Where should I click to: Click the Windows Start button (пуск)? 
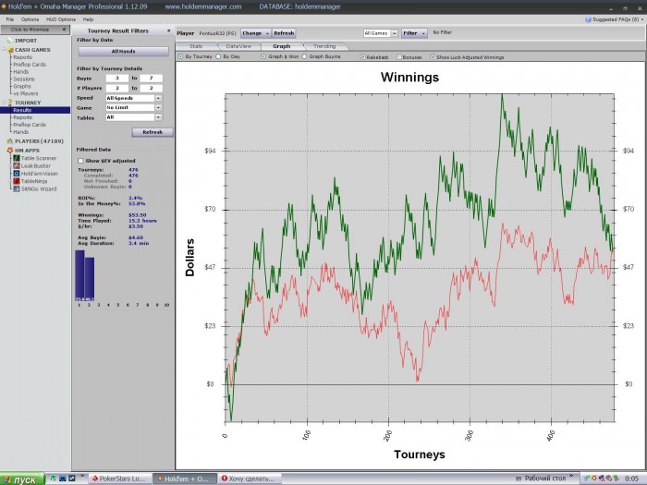coord(22,479)
